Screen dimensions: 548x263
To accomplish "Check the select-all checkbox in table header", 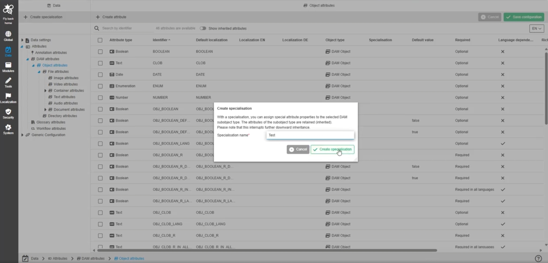I will [100, 40].
